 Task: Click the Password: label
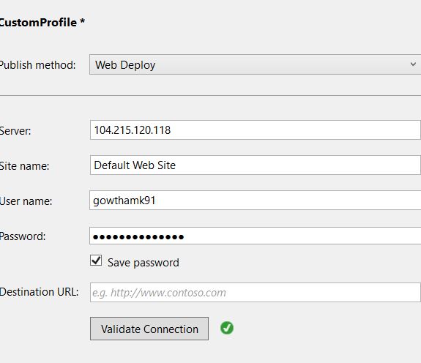pos(23,236)
